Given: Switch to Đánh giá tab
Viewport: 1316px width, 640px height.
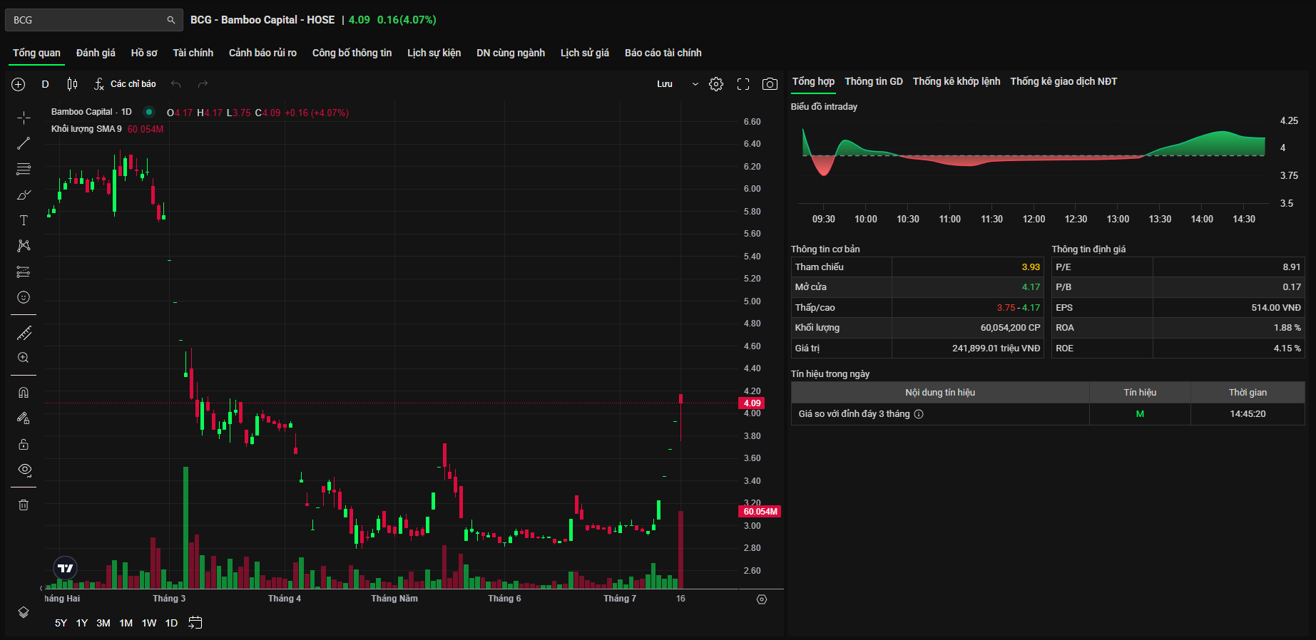Looking at the screenshot, I should (x=96, y=53).
